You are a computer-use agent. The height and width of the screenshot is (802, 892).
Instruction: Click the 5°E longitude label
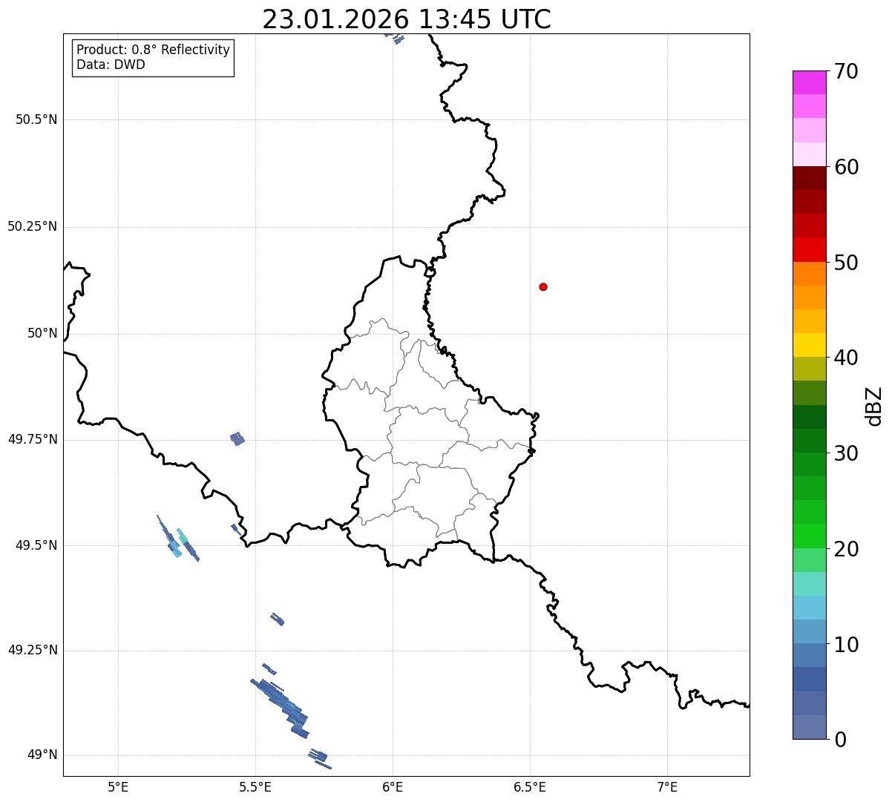click(x=118, y=787)
